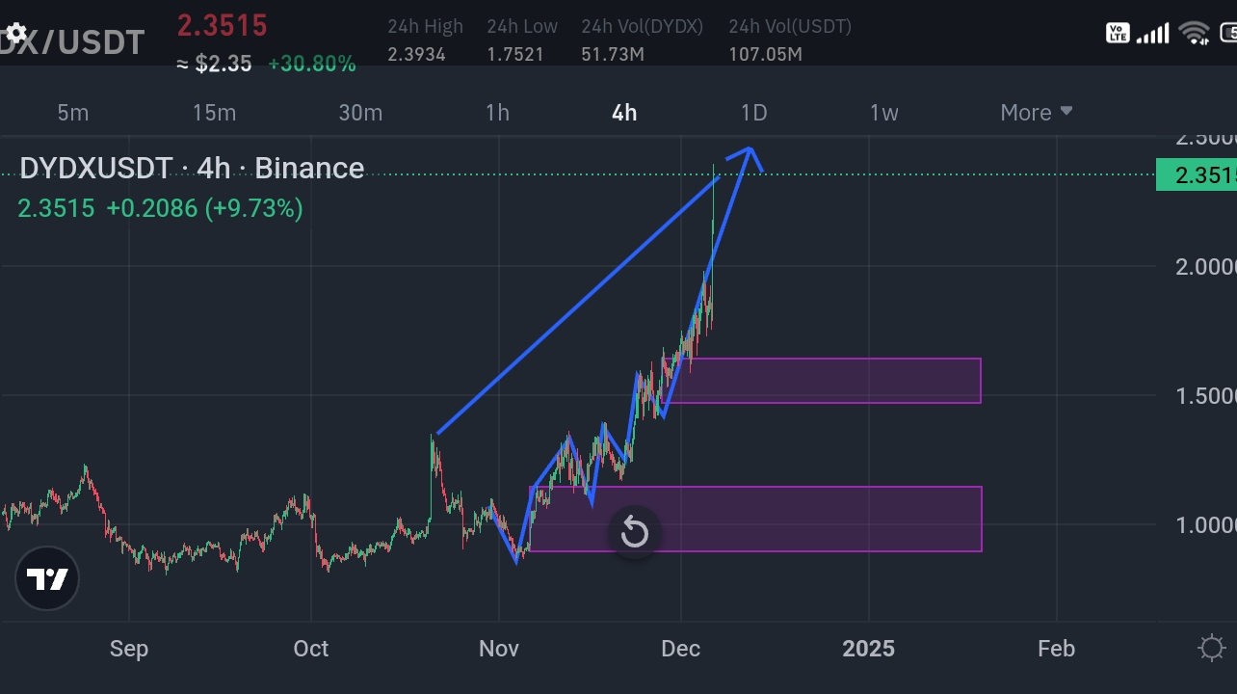The image size is (1237, 694).
Task: Click the DYDXUSDT Binance chart title
Action: 191,168
